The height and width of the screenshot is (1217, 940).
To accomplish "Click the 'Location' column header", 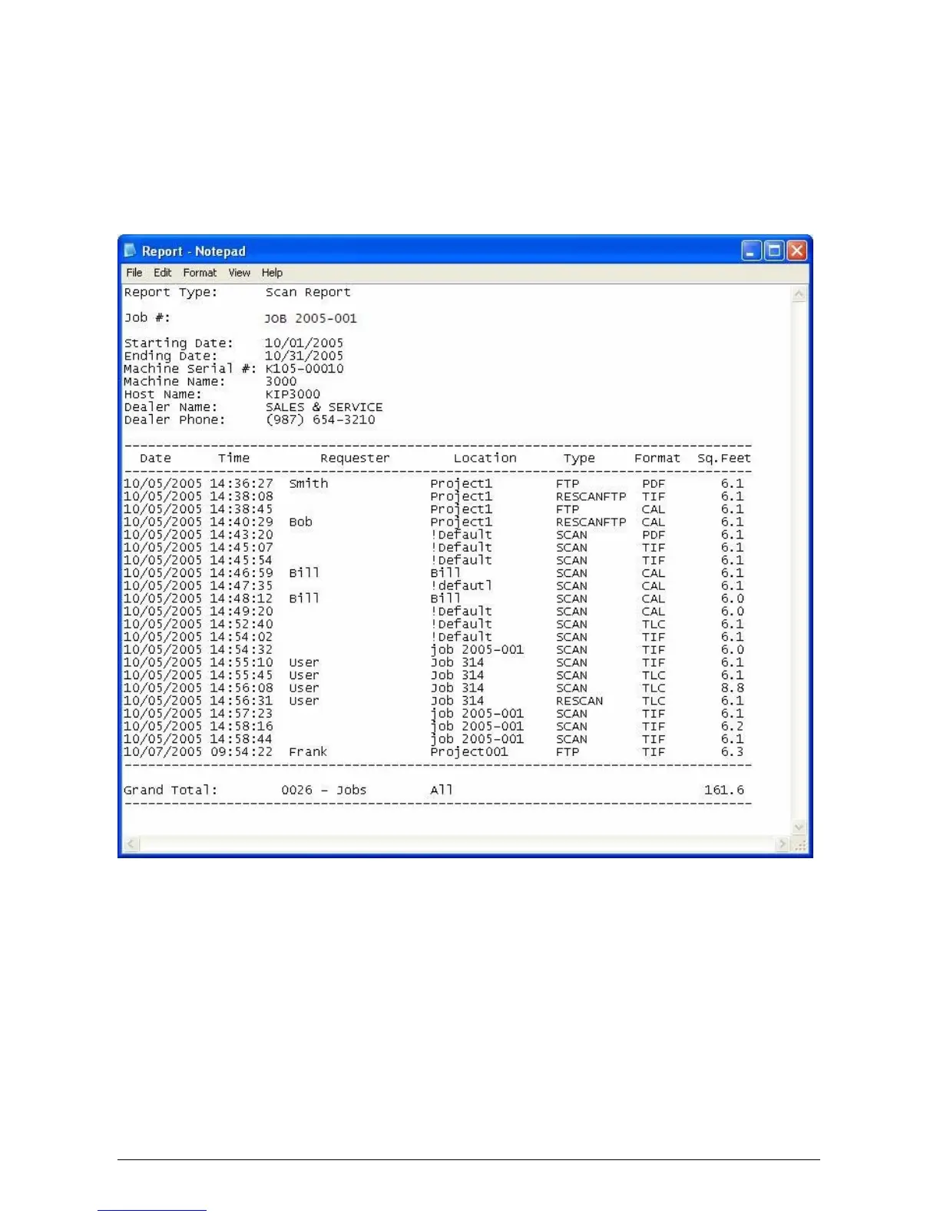I will tap(485, 459).
